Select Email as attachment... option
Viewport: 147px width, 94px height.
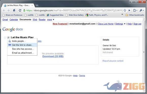[22, 53]
